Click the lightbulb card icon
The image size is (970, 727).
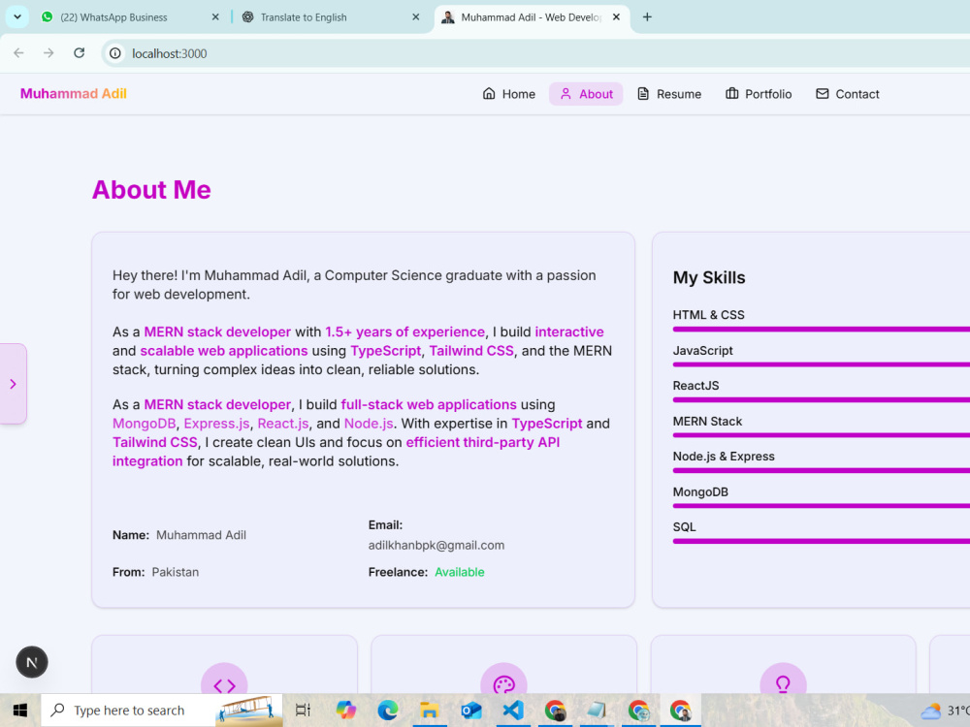click(x=783, y=683)
